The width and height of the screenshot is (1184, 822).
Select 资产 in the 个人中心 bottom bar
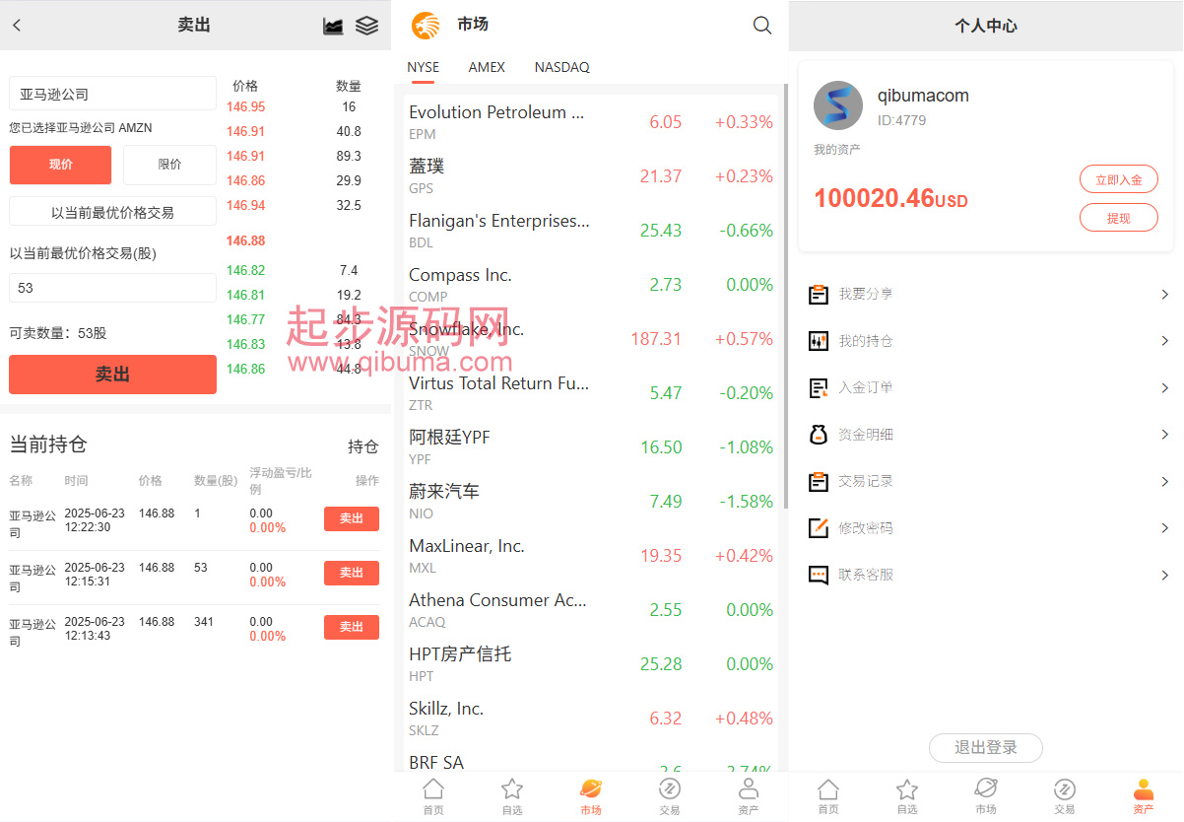[x=1144, y=796]
